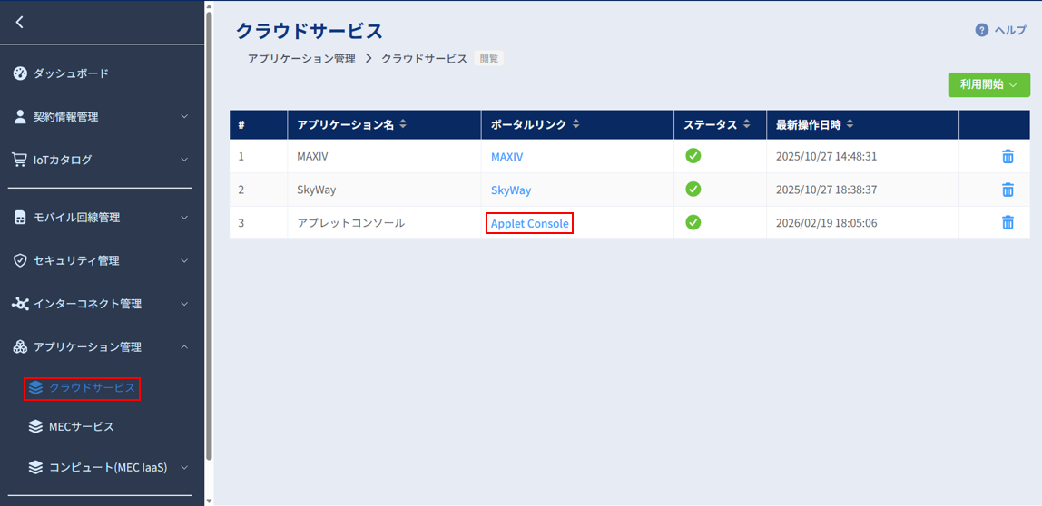Viewport: 1042px width, 506px height.
Task: Remove アプレットコンソール using its trash icon
Action: coord(1007,223)
